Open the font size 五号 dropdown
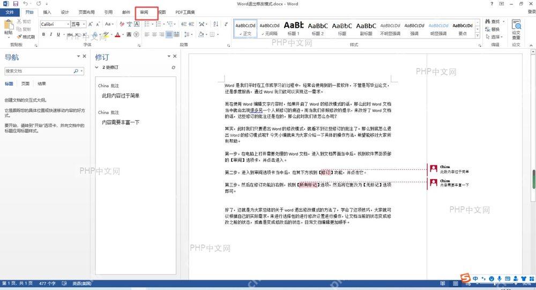 tap(84, 24)
